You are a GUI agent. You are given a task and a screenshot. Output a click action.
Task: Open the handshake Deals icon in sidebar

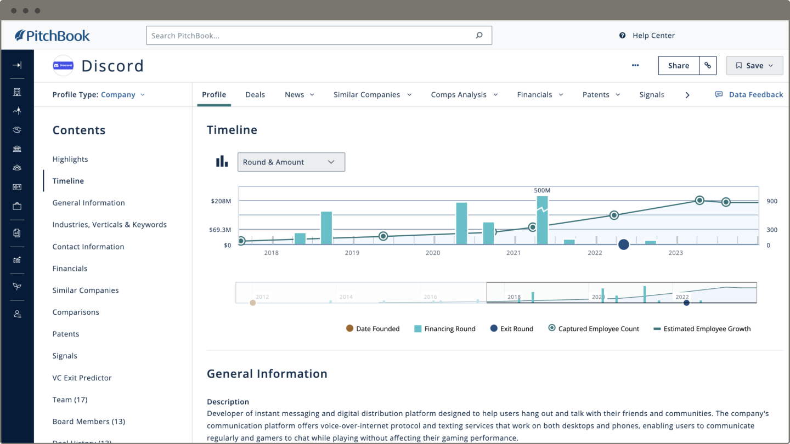coord(17,130)
